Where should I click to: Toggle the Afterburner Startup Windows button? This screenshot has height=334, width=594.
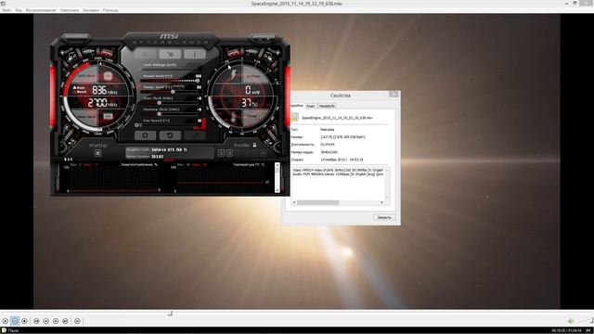[x=97, y=153]
